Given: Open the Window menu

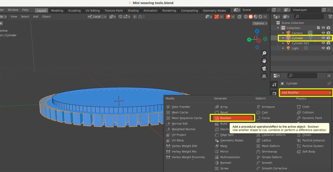Looking at the screenshot, I should (13, 10).
